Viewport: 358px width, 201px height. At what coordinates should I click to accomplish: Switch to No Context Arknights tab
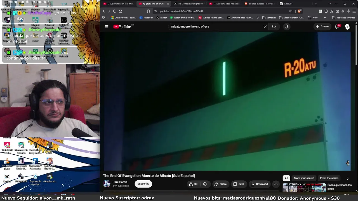[x=189, y=4]
